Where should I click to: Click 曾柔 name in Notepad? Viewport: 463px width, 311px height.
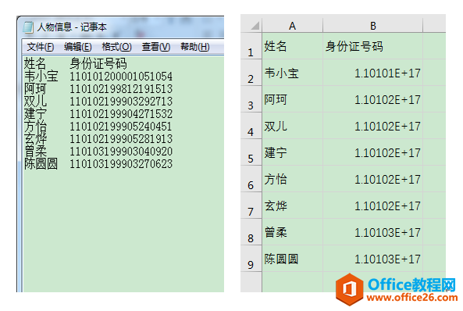click(35, 152)
